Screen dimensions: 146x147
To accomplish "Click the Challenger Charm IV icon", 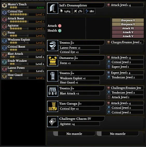I will coord(53,122).
